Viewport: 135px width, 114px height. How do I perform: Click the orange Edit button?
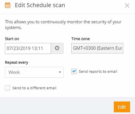click(x=122, y=107)
